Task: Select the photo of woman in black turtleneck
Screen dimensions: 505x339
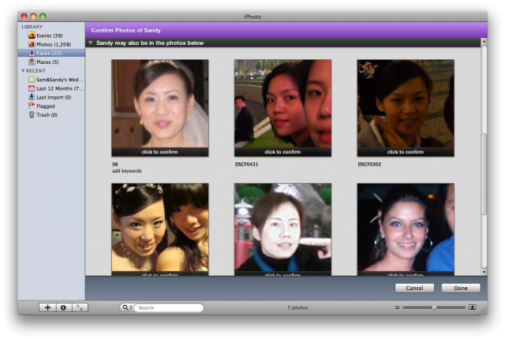Action: pos(282,228)
